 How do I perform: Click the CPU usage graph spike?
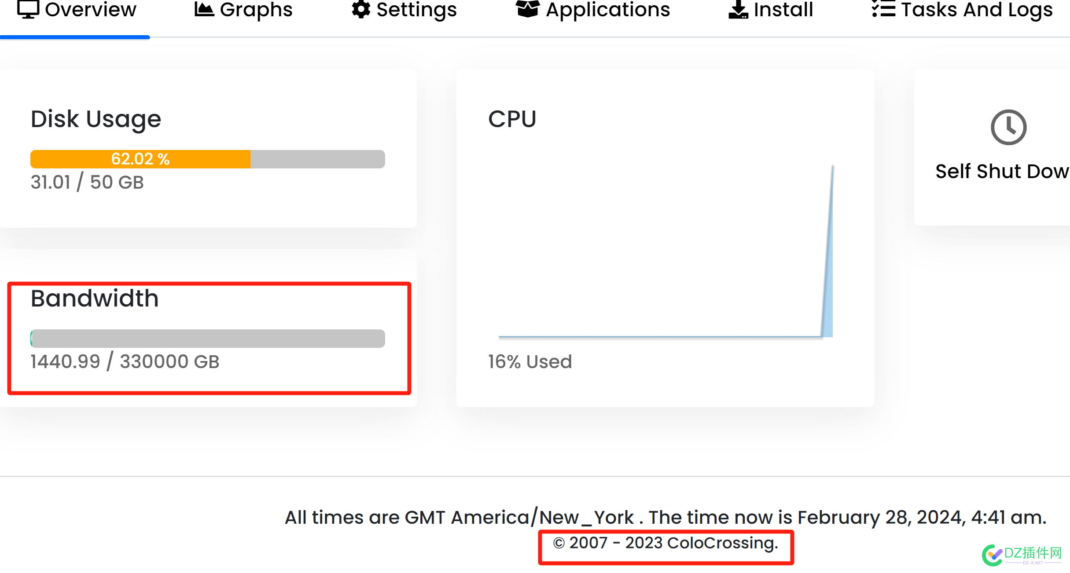click(x=827, y=251)
